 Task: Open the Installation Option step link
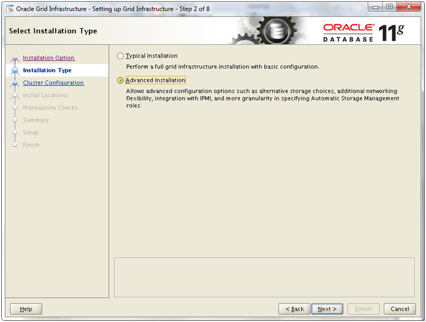coord(49,58)
